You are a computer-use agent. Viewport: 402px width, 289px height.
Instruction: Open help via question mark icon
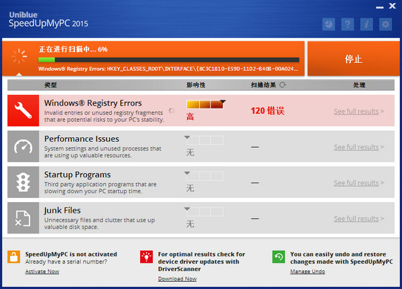tap(348, 24)
